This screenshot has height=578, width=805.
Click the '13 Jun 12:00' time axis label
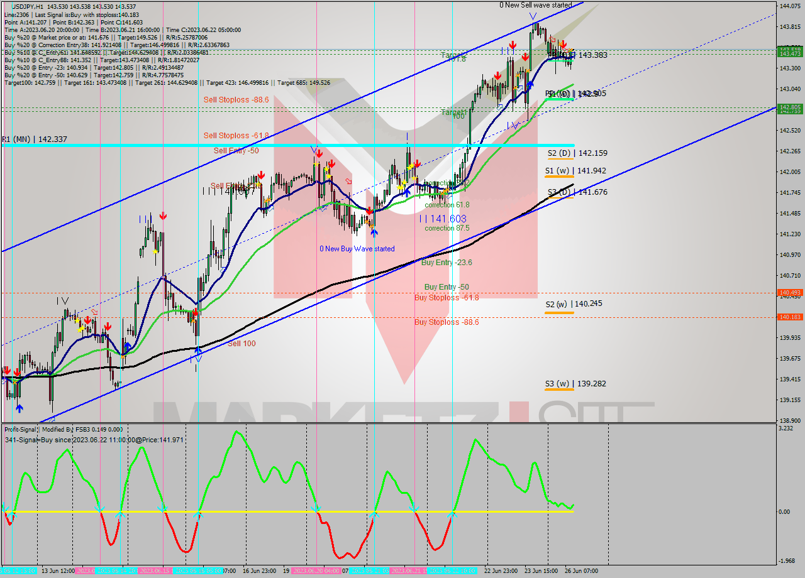point(58,571)
